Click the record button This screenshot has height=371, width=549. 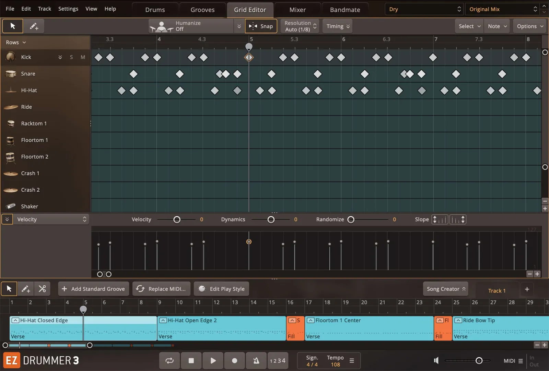235,360
